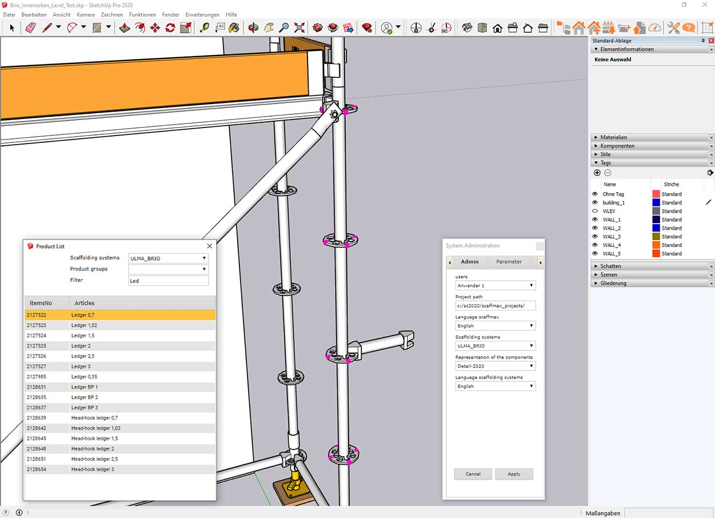The width and height of the screenshot is (715, 518).
Task: Toggle visibility of Ohne Tag
Action: pyautogui.click(x=595, y=194)
